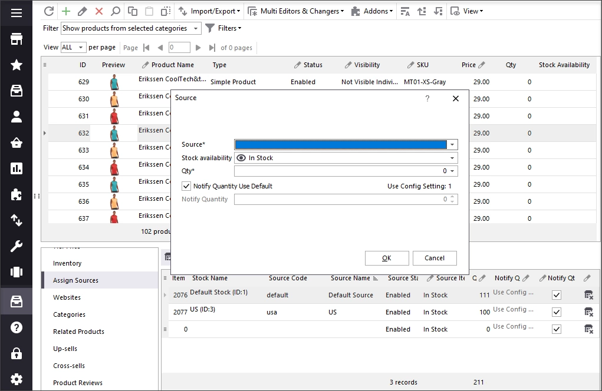602x391 pixels.
Task: Open reports bar chart icon in sidebar
Action: tap(16, 168)
